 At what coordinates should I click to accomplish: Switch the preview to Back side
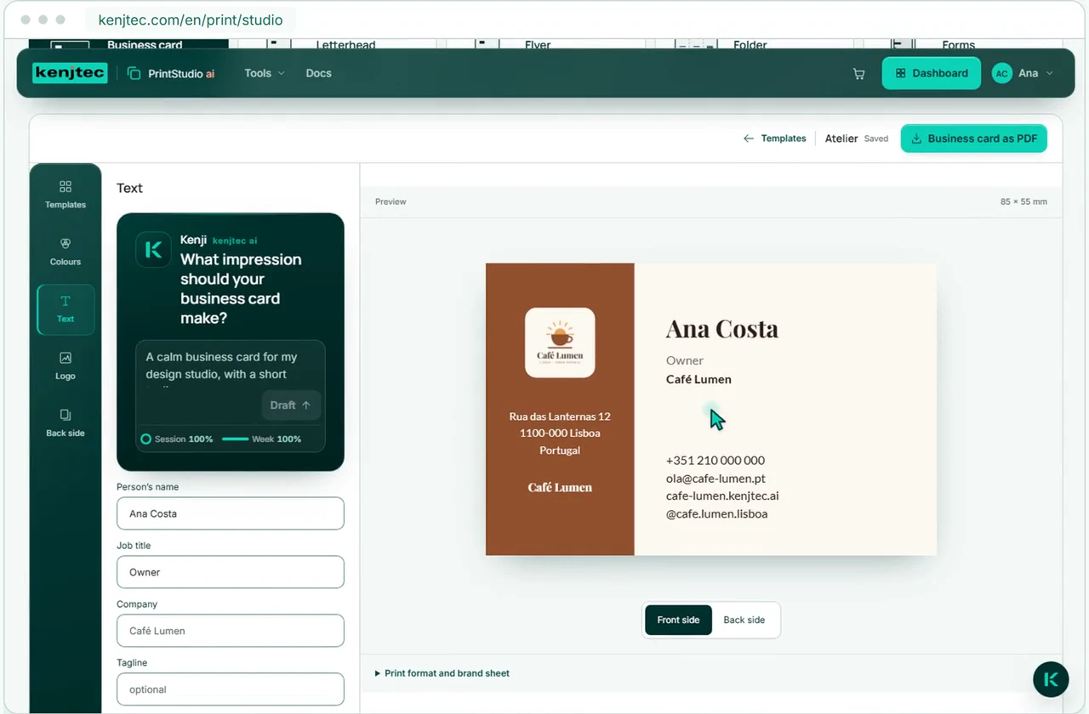point(744,620)
